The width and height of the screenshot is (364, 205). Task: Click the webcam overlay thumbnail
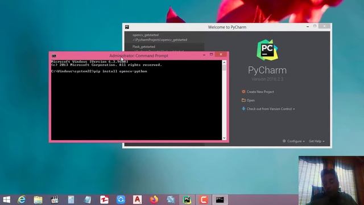click(x=331, y=181)
